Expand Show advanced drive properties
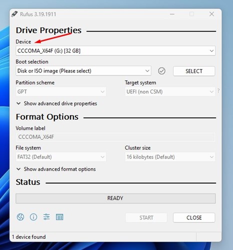This screenshot has height=250, width=233. tap(56, 103)
